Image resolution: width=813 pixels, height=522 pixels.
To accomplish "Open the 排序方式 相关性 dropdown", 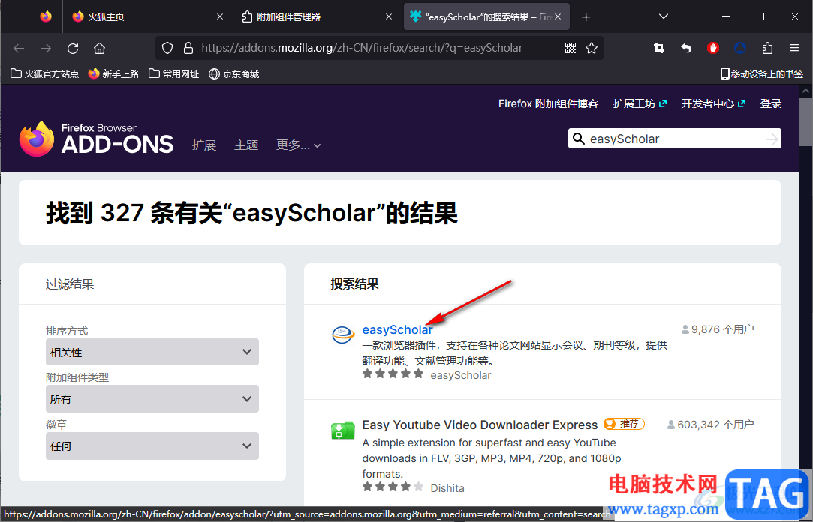I will click(152, 352).
